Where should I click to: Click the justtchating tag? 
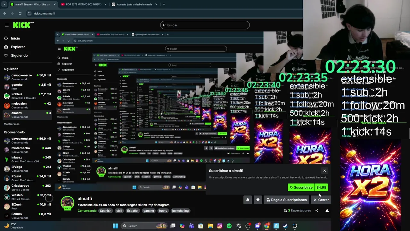click(x=180, y=211)
